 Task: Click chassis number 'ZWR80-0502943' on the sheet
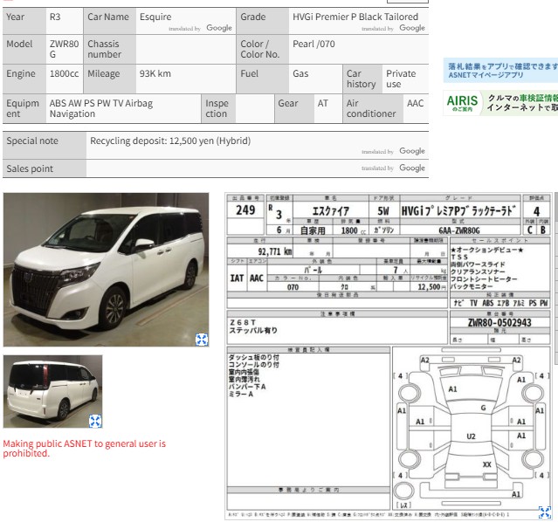[499, 323]
